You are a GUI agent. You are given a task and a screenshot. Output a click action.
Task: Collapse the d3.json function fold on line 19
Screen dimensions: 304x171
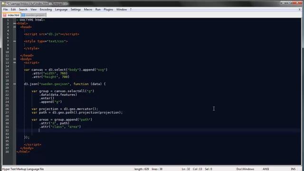point(15,84)
